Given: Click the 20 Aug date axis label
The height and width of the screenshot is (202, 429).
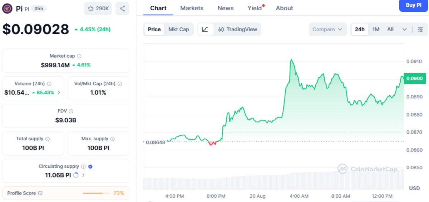Looking at the screenshot, I should tap(258, 196).
